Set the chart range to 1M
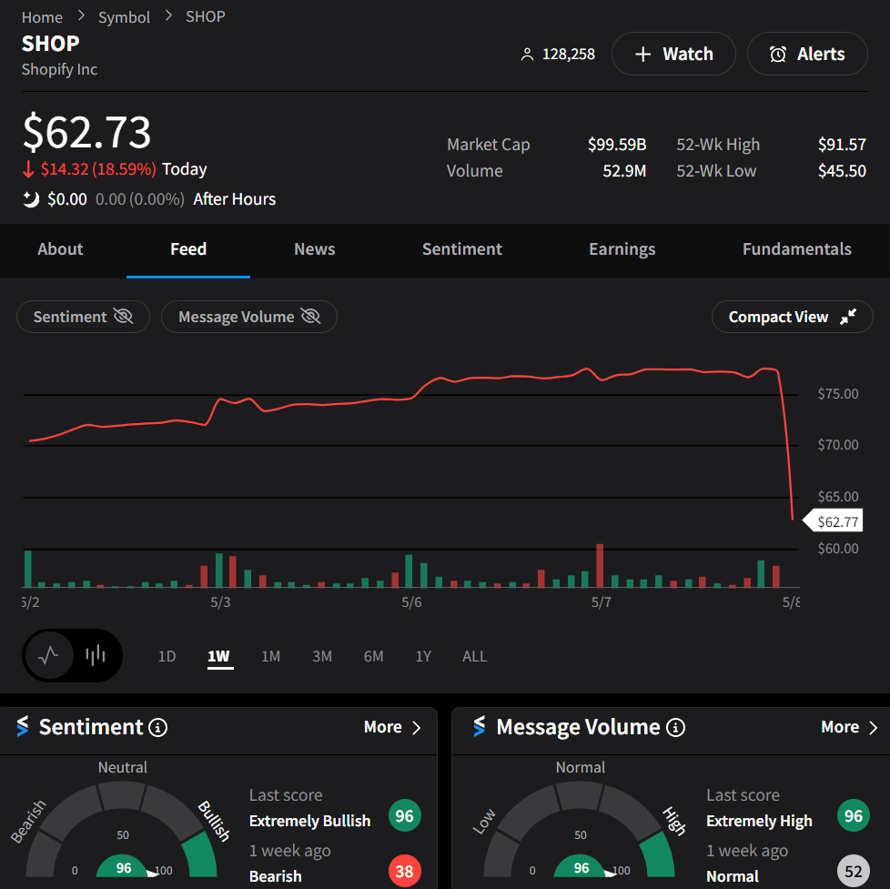Viewport: 890px width, 889px height. pos(271,656)
